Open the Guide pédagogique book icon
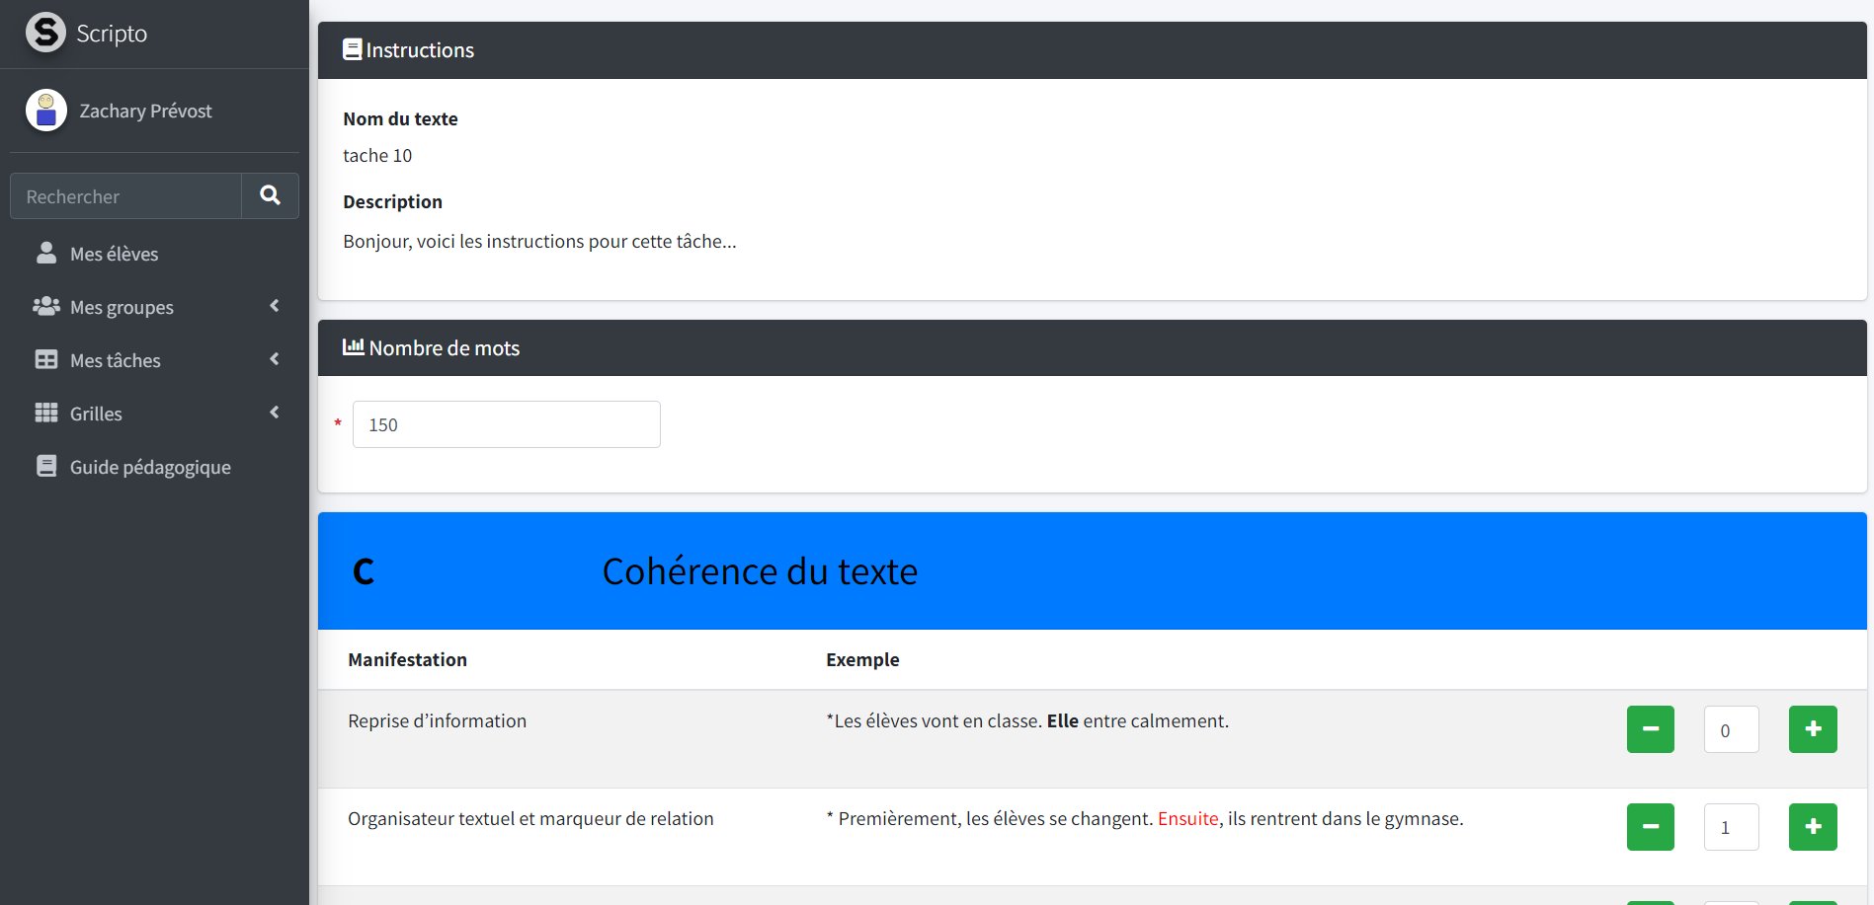Viewport: 1874px width, 905px height. [45, 465]
